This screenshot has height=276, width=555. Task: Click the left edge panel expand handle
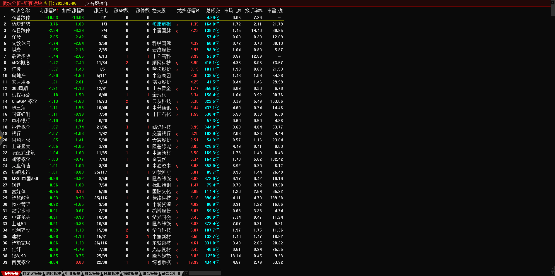pos(1,137)
